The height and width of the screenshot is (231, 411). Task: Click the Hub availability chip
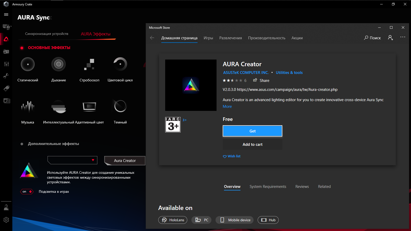pos(268,220)
